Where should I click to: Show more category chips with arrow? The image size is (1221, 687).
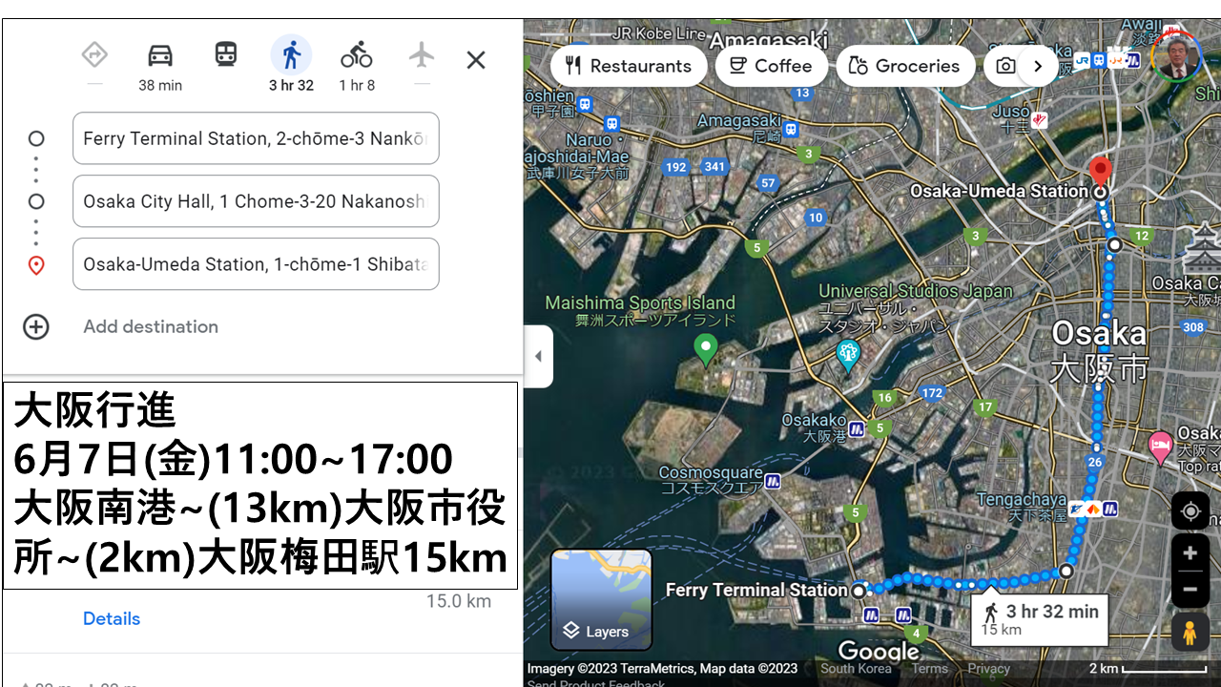(x=1038, y=66)
